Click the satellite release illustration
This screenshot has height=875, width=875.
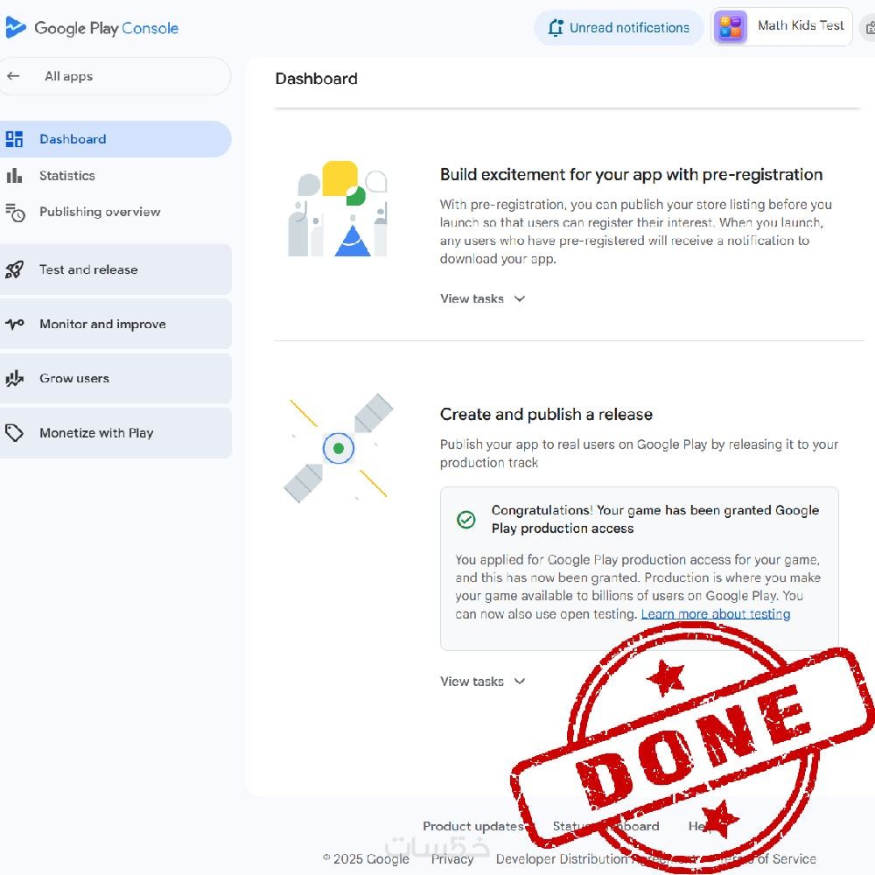pos(338,448)
